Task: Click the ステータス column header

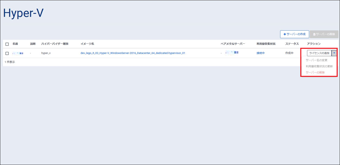Action: point(292,44)
